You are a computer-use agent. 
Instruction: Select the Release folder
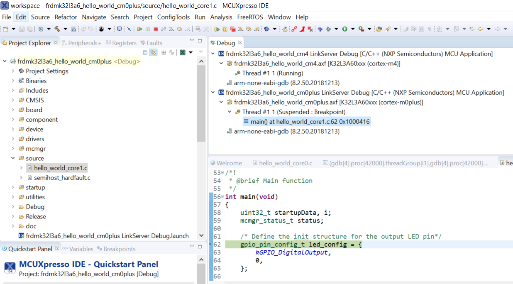(x=32, y=216)
